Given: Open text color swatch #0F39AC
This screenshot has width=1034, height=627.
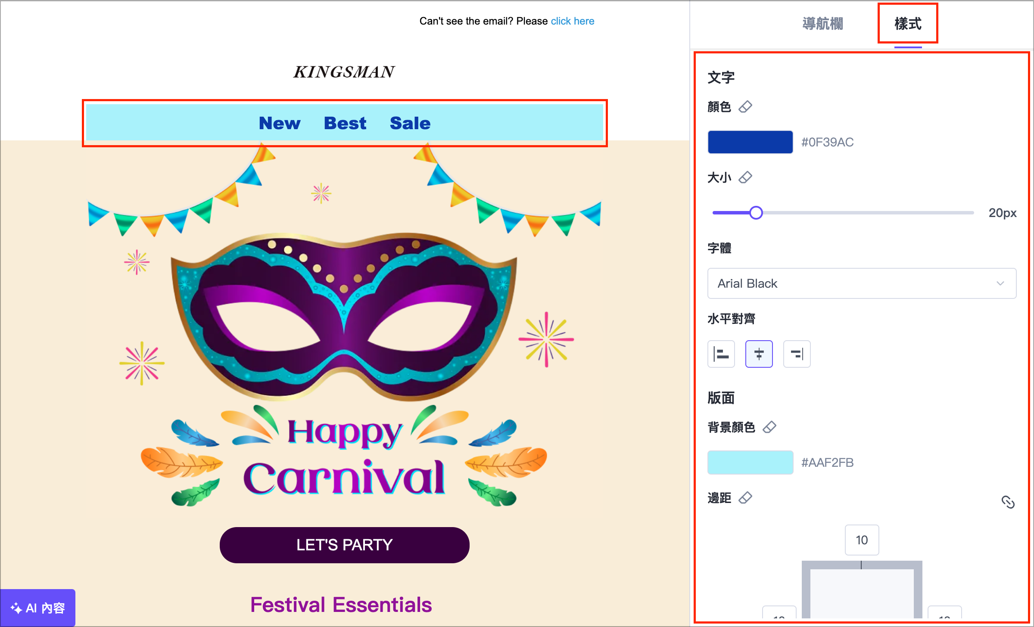Looking at the screenshot, I should click(x=750, y=142).
